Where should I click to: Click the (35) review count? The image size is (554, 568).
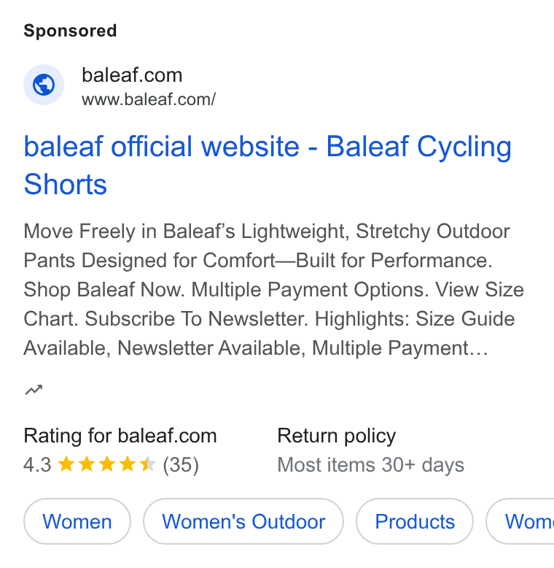point(181,465)
